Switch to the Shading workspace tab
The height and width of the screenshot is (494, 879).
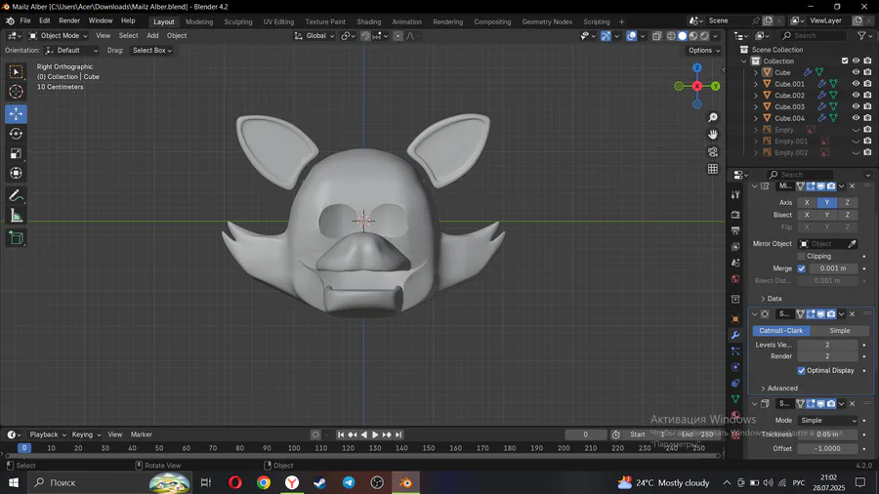pyautogui.click(x=369, y=21)
